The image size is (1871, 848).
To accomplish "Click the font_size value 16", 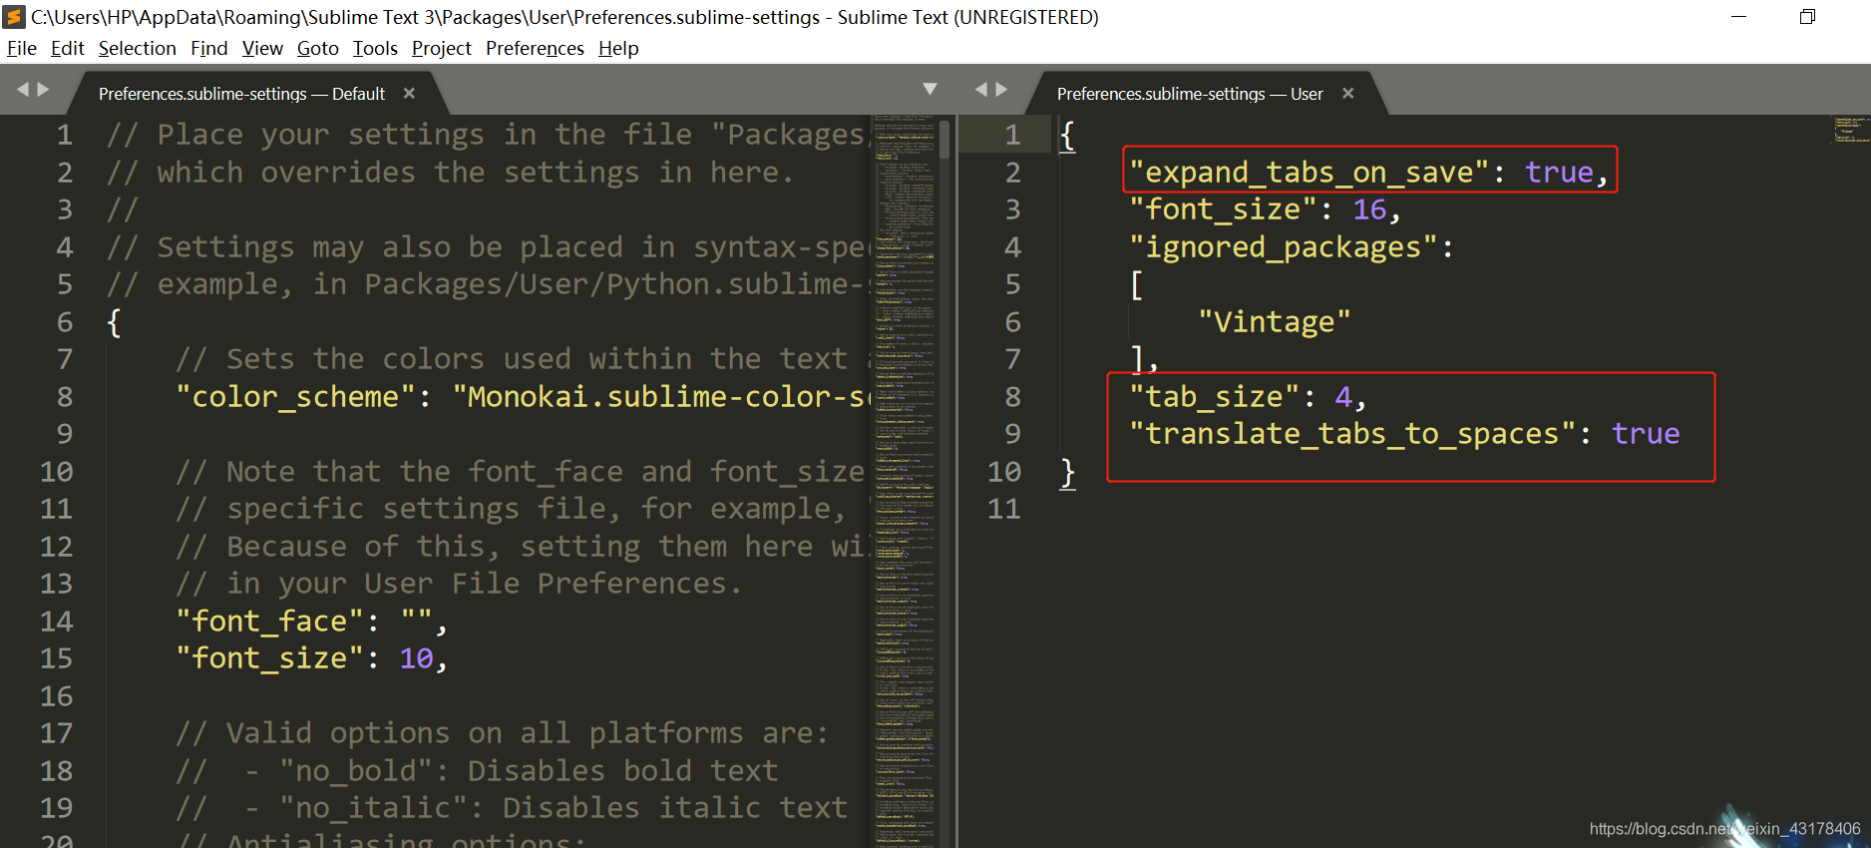I will coord(1369,210).
